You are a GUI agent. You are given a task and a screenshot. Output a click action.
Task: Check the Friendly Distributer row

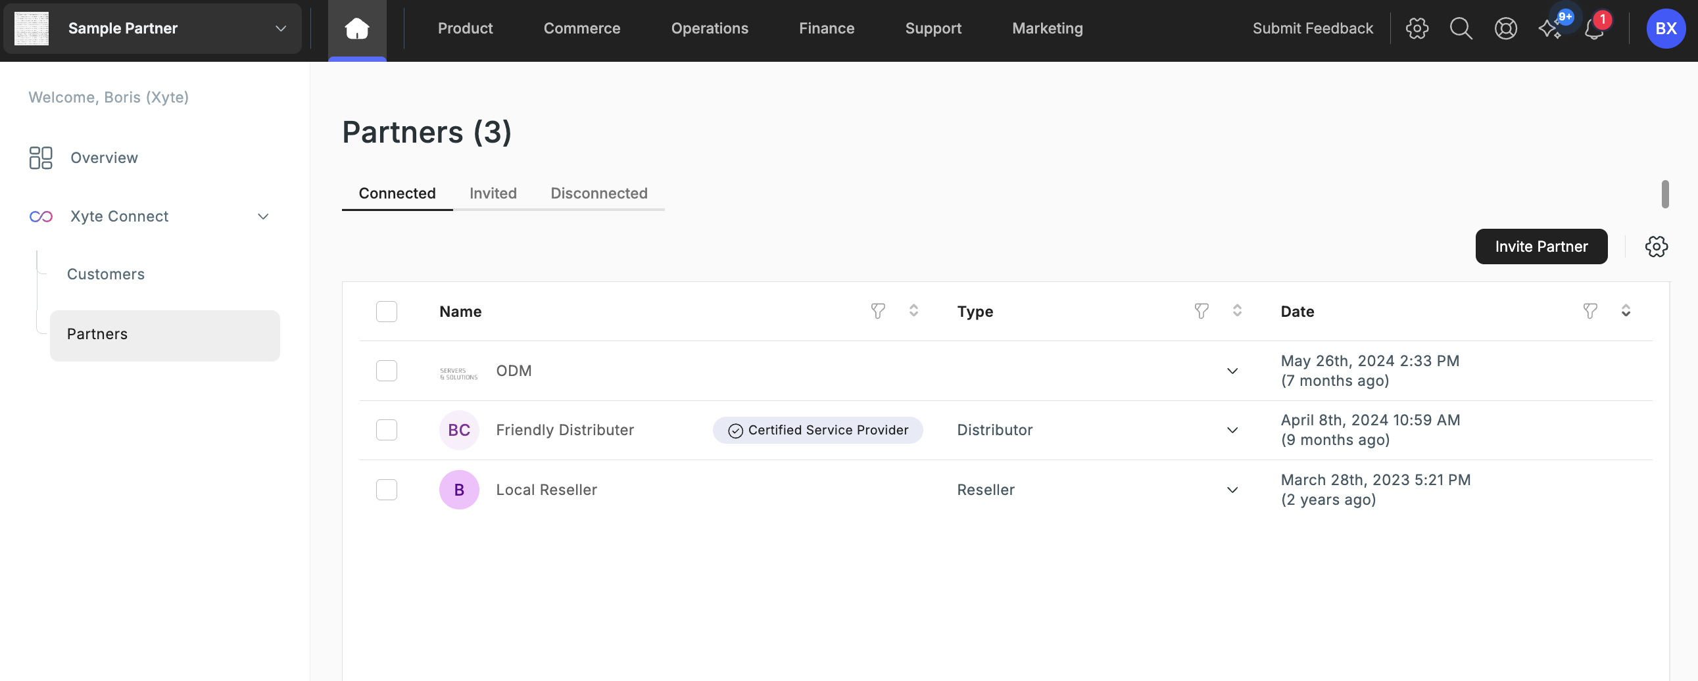point(386,430)
